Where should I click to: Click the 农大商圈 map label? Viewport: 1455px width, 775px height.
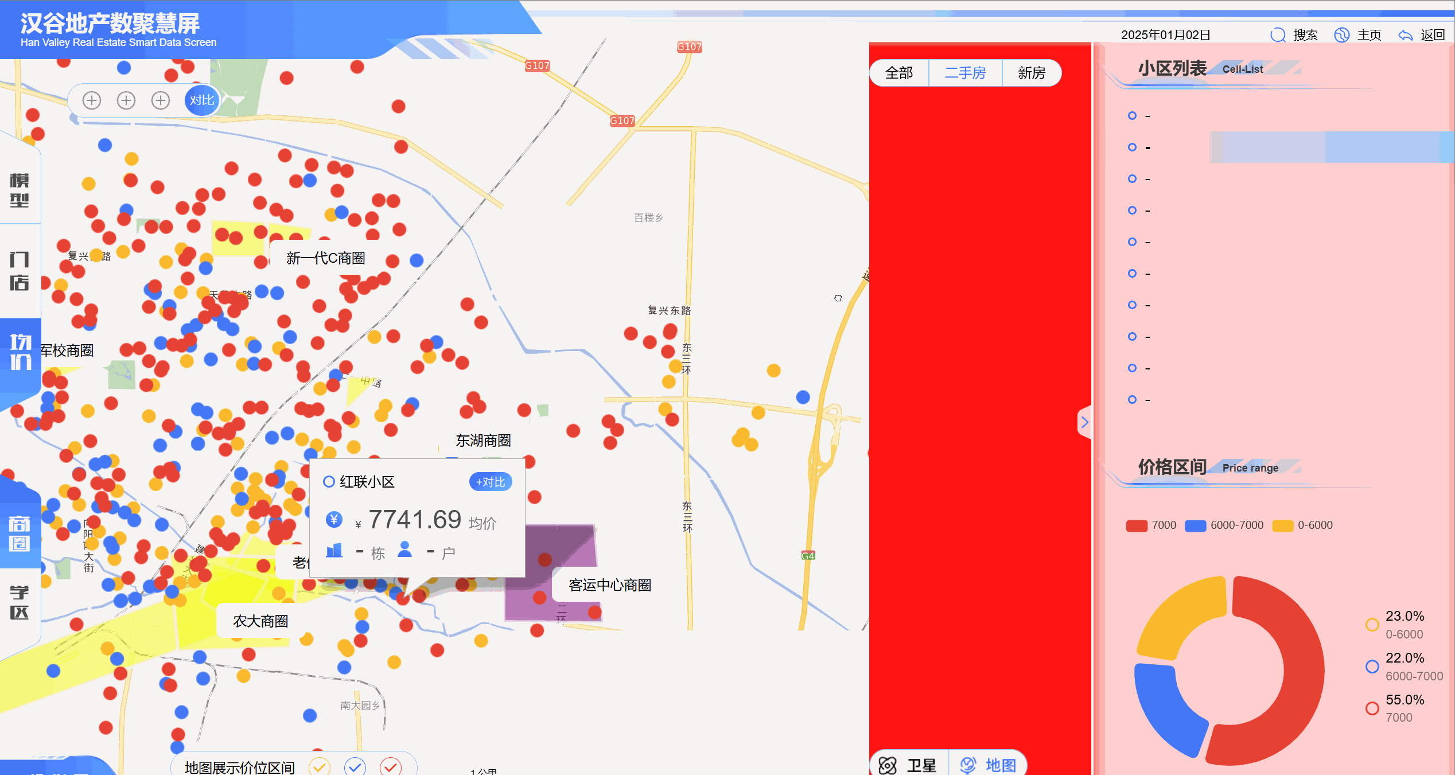click(260, 621)
